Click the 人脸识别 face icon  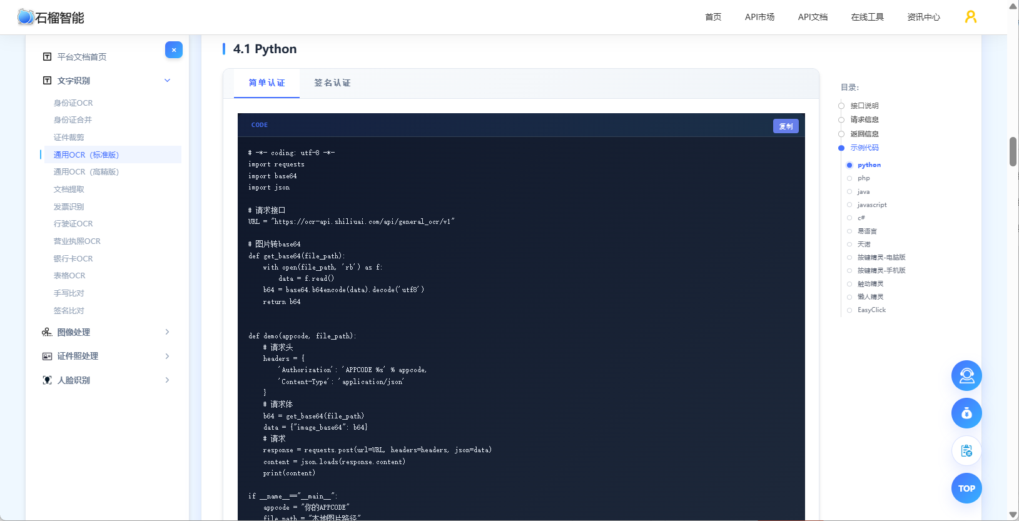coord(47,380)
